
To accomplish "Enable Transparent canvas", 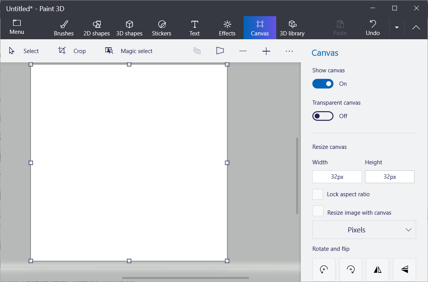I will click(323, 116).
